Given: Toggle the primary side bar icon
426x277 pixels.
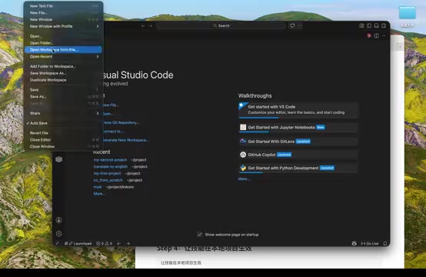Looking at the screenshot, I should pos(369,25).
